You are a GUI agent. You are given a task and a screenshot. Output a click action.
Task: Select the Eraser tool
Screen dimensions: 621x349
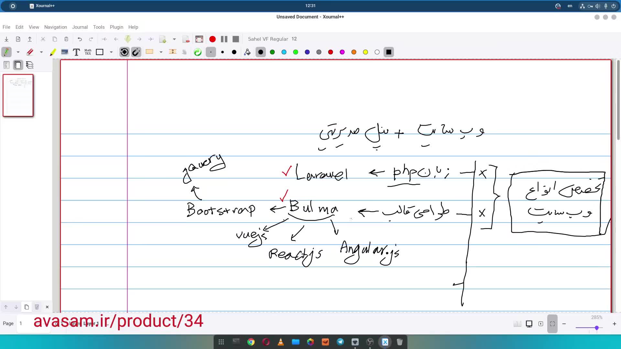[30, 52]
